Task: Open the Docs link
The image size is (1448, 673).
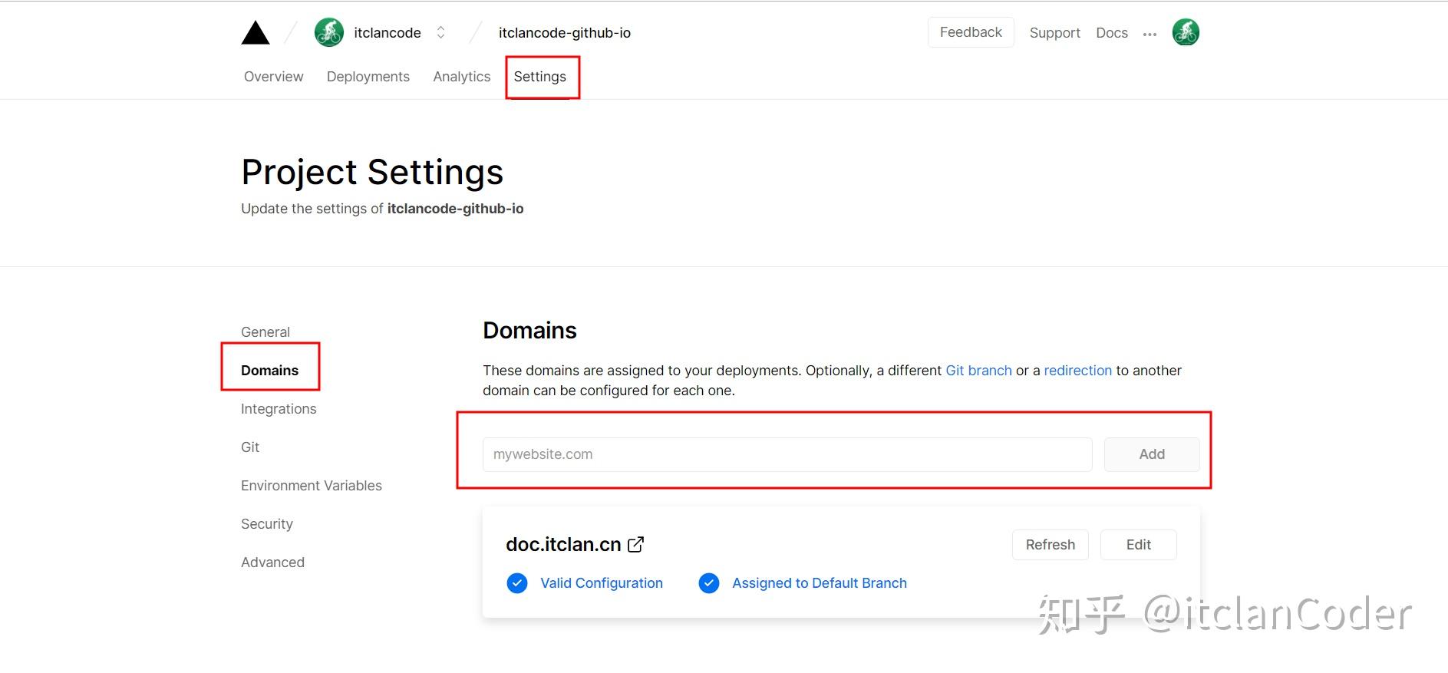Action: point(1112,33)
